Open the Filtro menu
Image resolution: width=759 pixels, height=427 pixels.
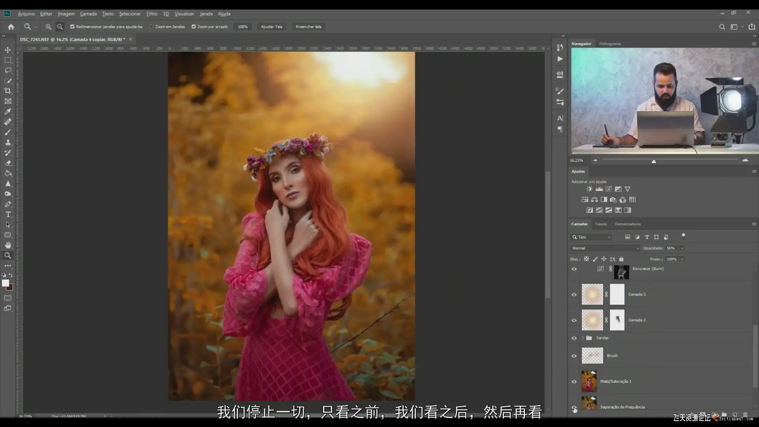[x=152, y=14]
